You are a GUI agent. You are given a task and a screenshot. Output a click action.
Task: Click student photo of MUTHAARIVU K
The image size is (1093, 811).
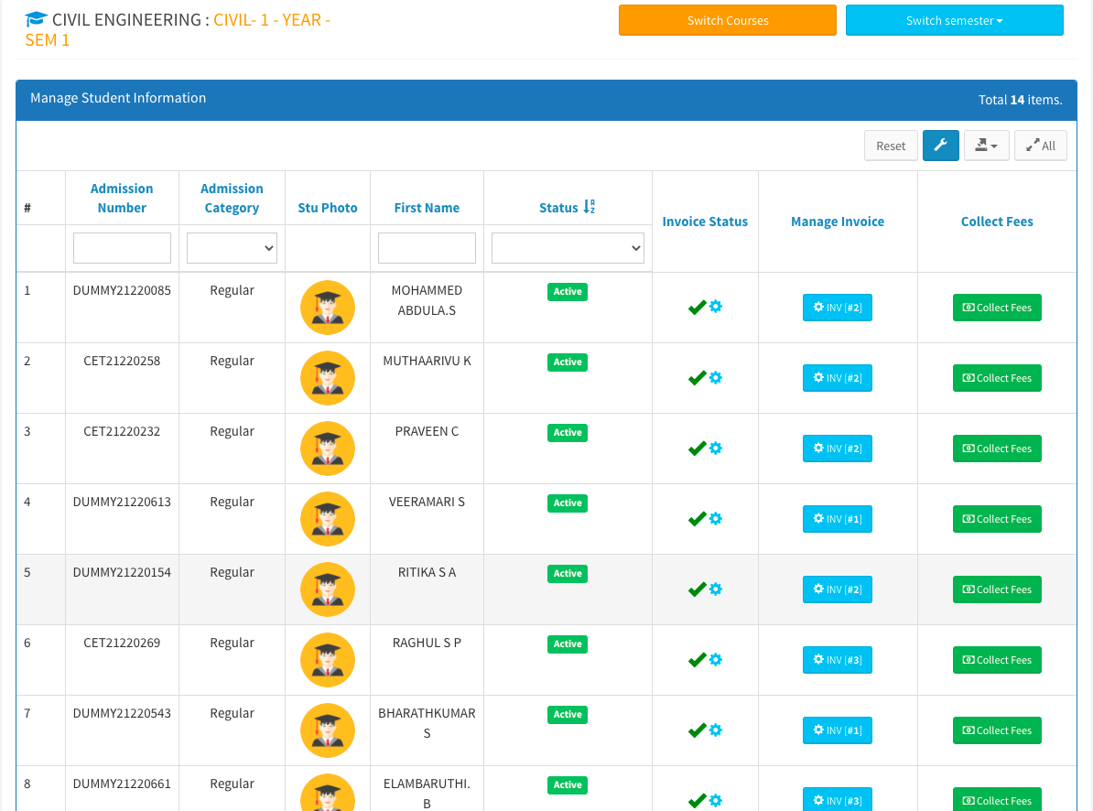click(328, 378)
